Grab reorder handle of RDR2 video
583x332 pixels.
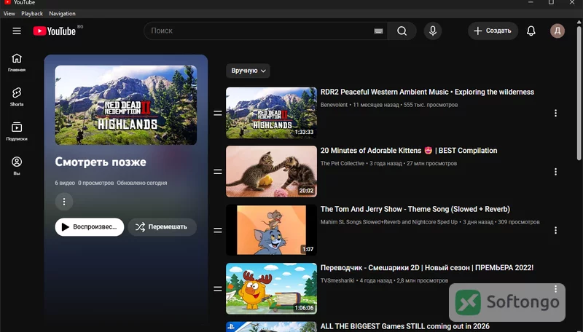[218, 114]
